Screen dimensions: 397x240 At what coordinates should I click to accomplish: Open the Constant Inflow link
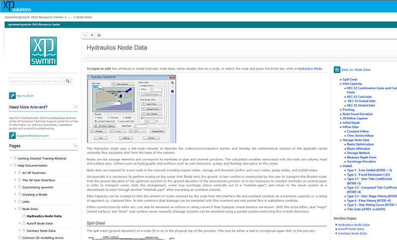(358, 131)
